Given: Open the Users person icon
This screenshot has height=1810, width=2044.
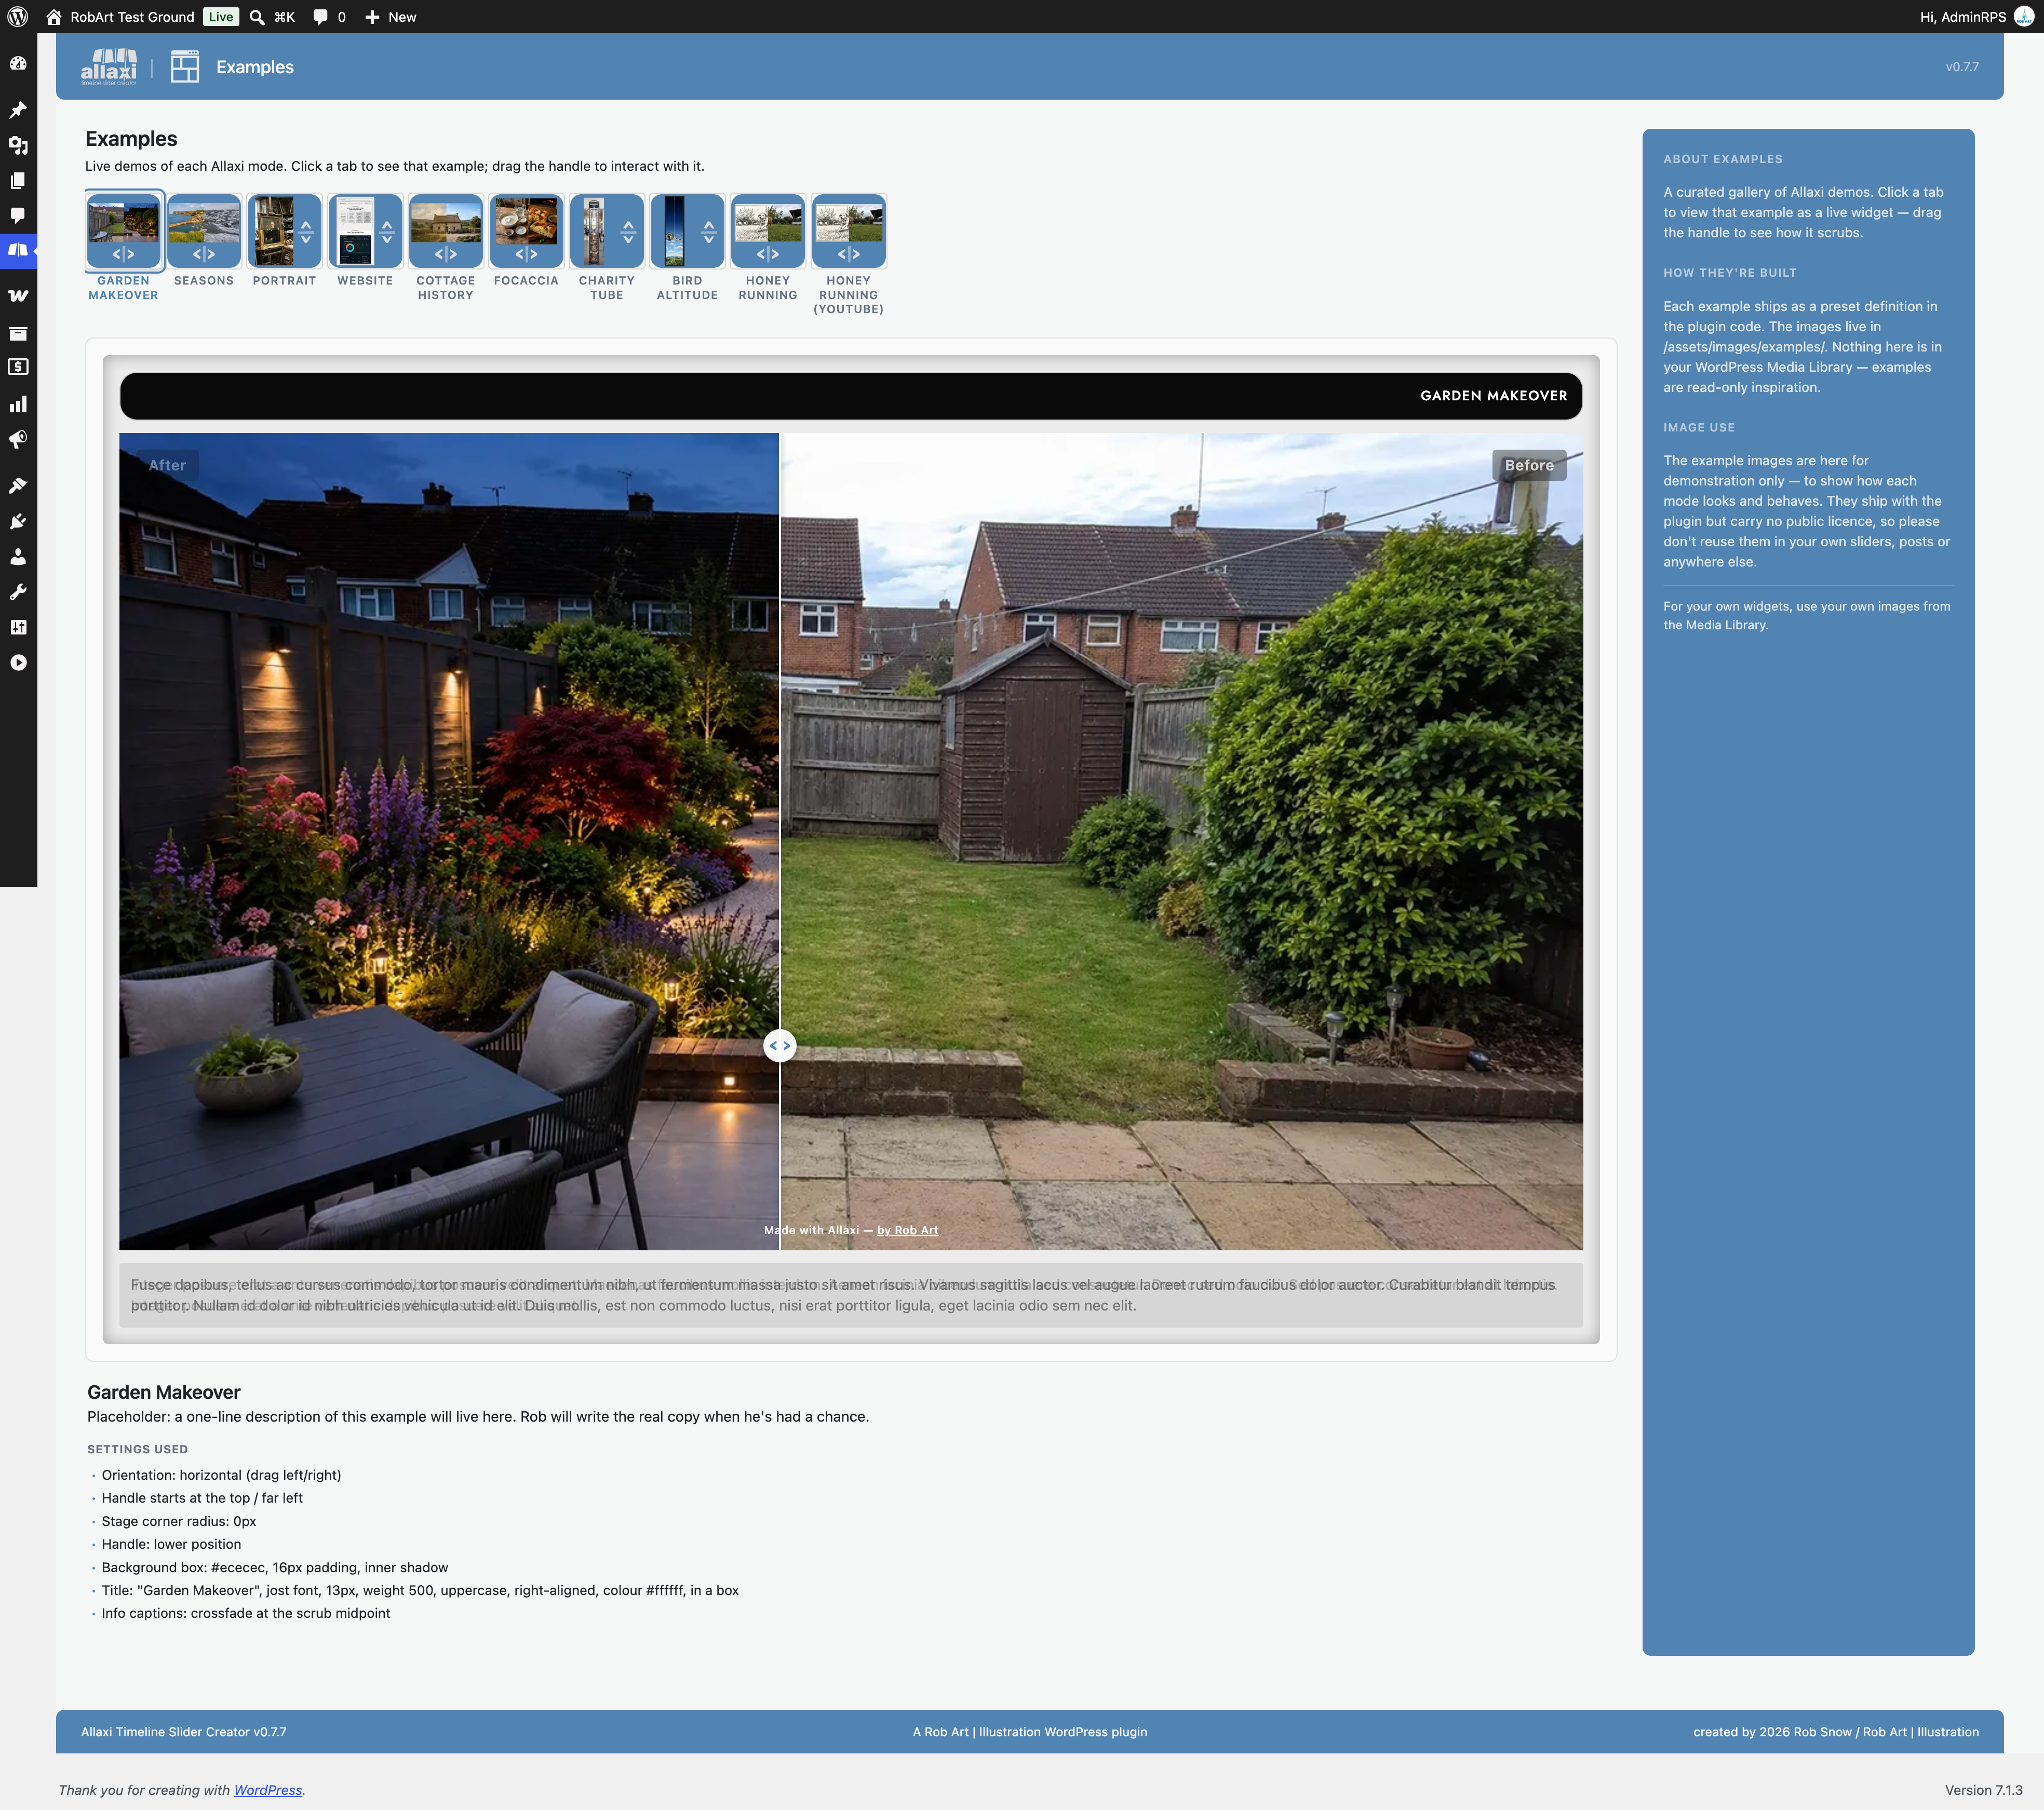Looking at the screenshot, I should pos(18,556).
